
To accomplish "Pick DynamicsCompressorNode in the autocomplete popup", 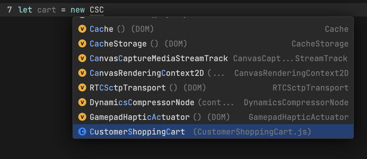I will (x=142, y=102).
